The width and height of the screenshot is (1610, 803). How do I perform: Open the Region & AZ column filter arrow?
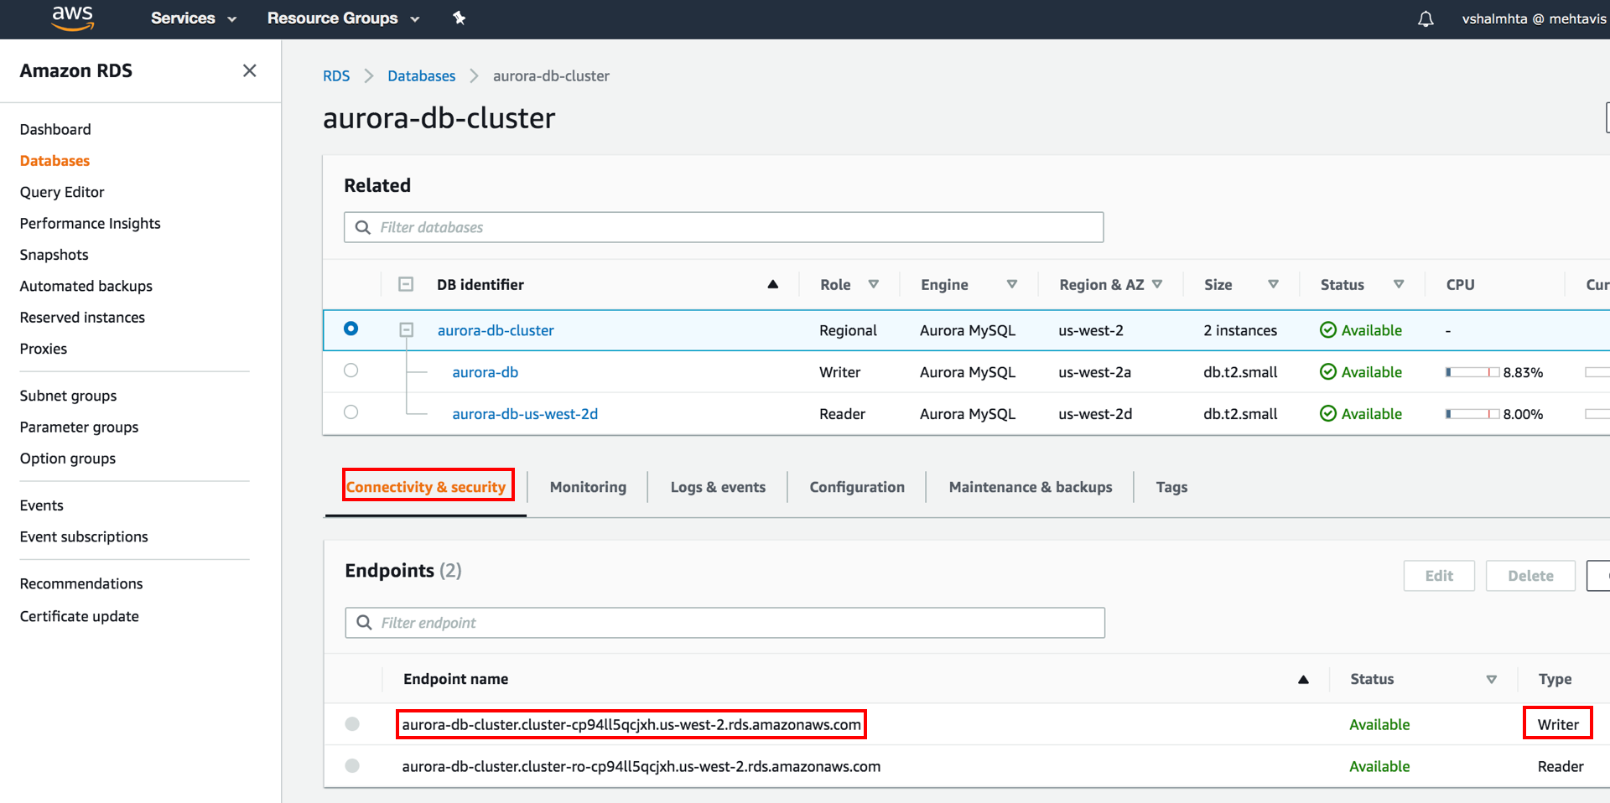(1157, 284)
